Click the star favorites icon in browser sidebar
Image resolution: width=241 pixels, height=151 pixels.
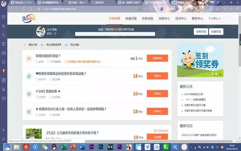[3, 26]
